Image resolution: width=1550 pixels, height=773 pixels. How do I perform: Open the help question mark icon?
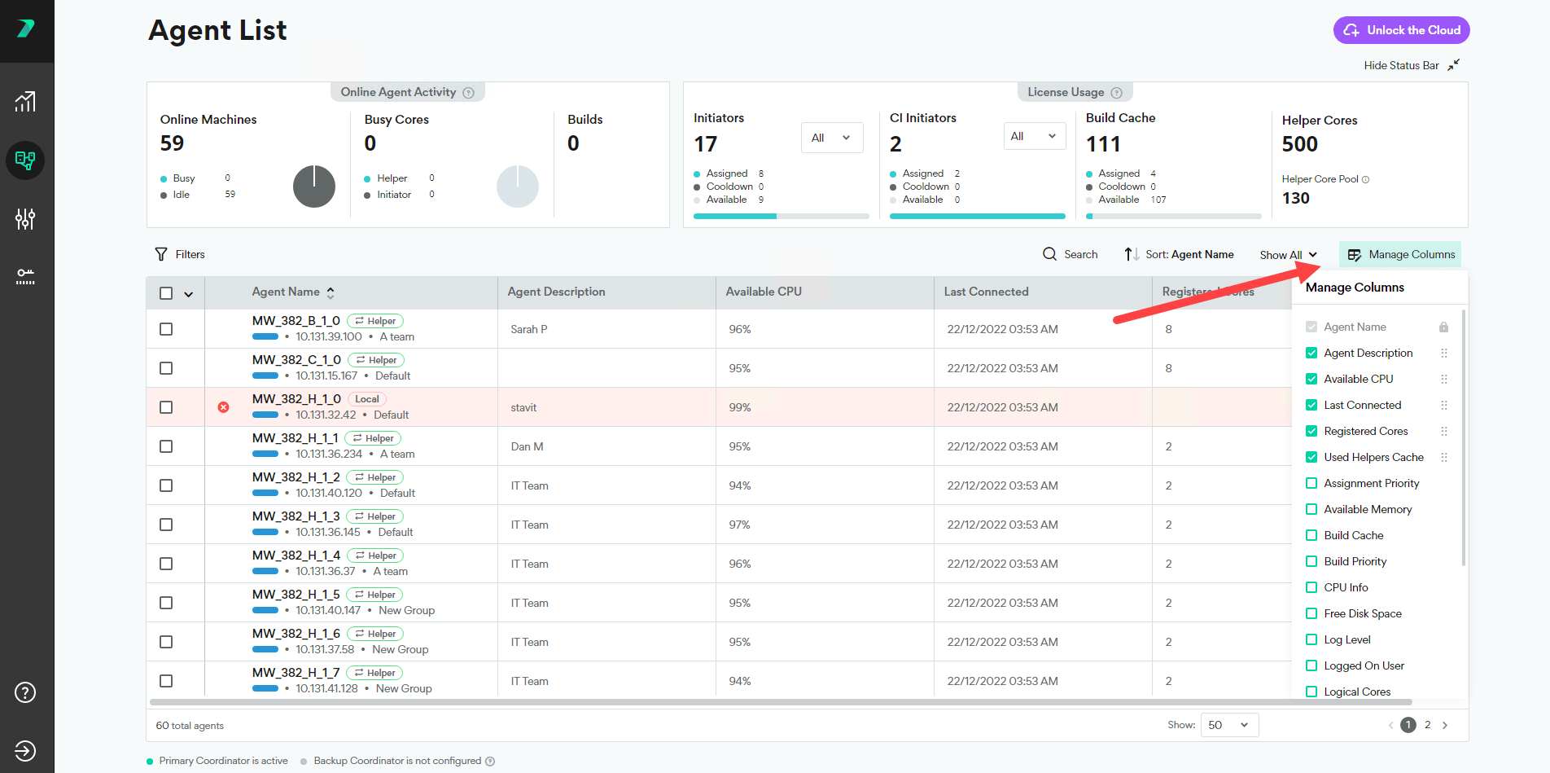point(25,692)
